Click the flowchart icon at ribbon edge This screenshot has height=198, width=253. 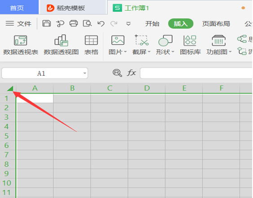[242, 51]
